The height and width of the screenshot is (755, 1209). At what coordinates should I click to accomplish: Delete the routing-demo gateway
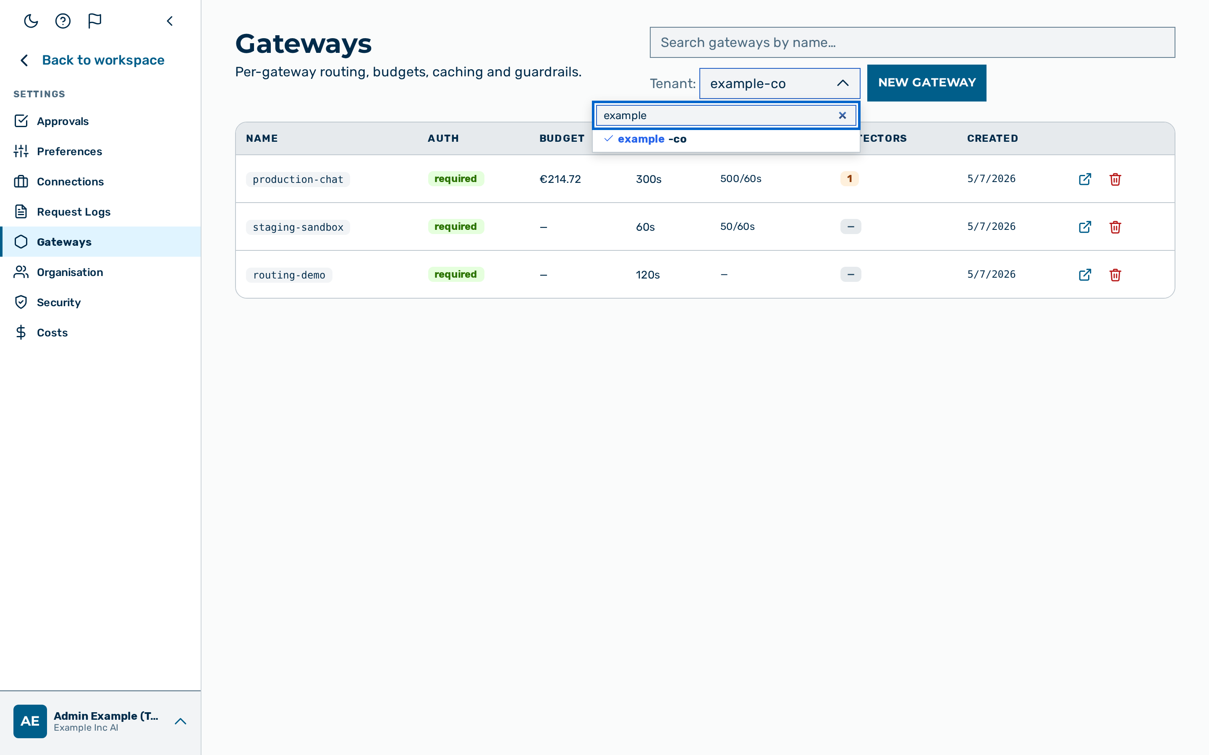[1115, 275]
